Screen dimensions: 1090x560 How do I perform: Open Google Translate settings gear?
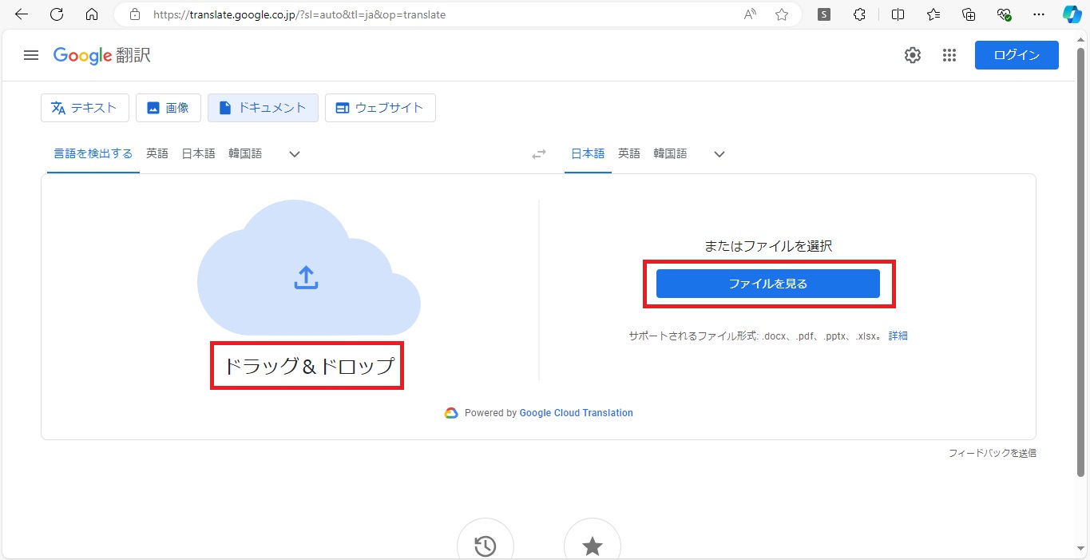[x=913, y=55]
